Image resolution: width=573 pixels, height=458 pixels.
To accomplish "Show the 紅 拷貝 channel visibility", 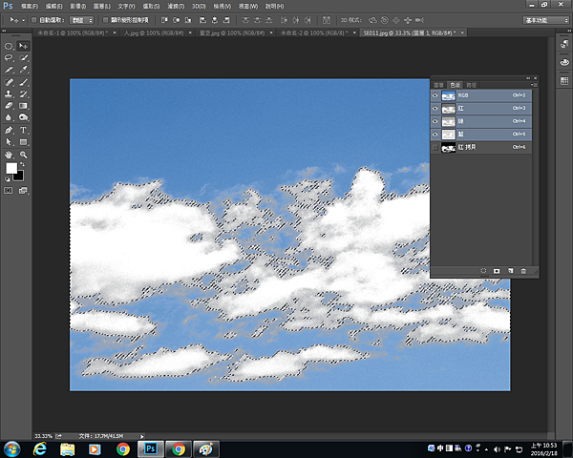I will coord(436,148).
